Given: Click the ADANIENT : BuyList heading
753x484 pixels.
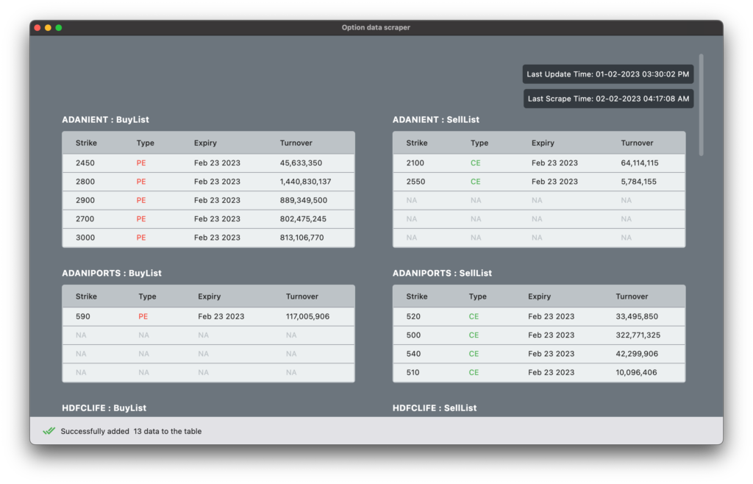Looking at the screenshot, I should (x=105, y=120).
